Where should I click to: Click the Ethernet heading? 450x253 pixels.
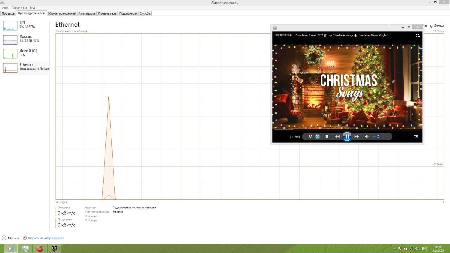click(x=67, y=25)
